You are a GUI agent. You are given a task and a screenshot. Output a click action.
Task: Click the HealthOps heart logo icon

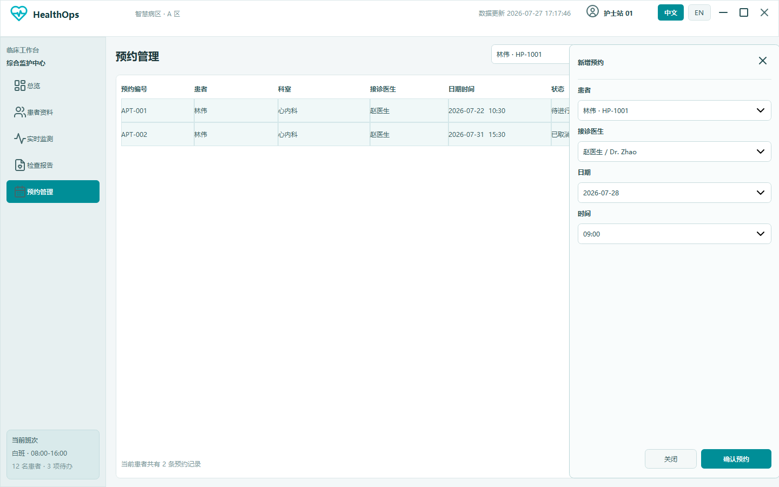(19, 14)
